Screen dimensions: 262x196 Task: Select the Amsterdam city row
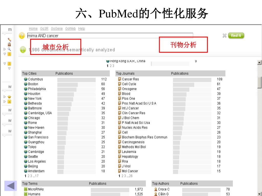(65, 171)
